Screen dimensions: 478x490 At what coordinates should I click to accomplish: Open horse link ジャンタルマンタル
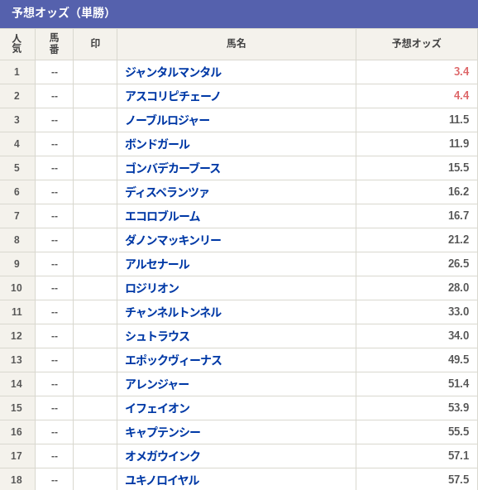pos(174,72)
